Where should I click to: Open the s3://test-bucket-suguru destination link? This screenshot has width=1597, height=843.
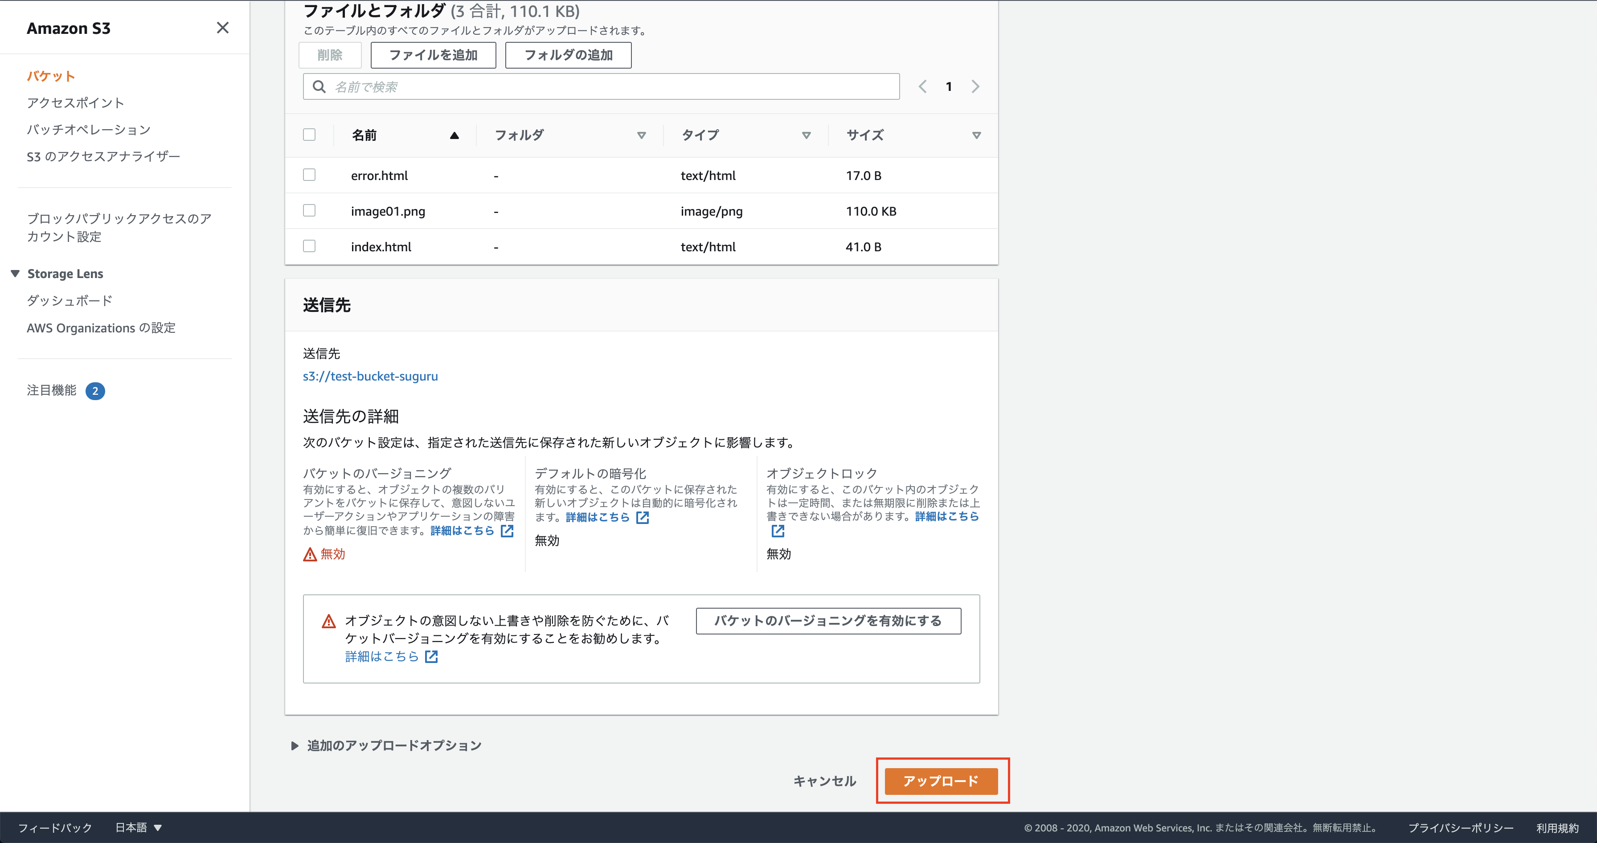pyautogui.click(x=370, y=376)
